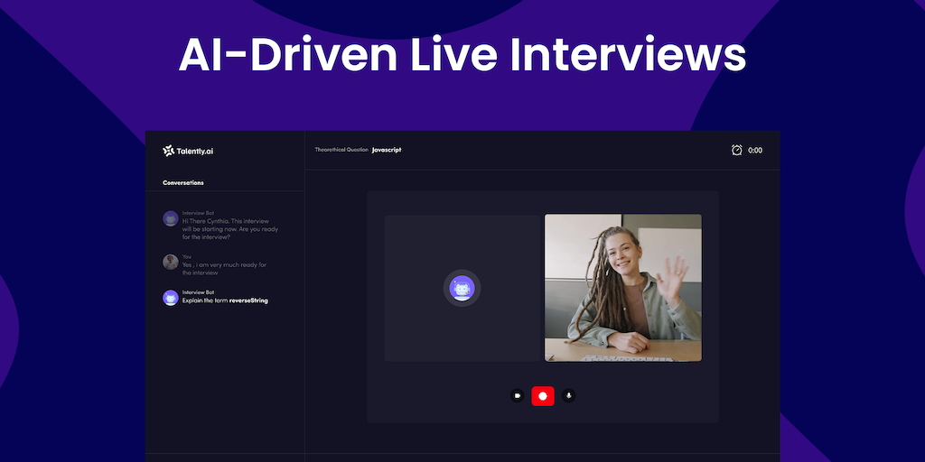Select the candidate webcam video thumbnail
This screenshot has width=925, height=462.
pos(623,288)
